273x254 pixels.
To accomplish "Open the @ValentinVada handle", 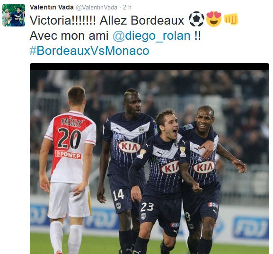I will pyautogui.click(x=97, y=8).
